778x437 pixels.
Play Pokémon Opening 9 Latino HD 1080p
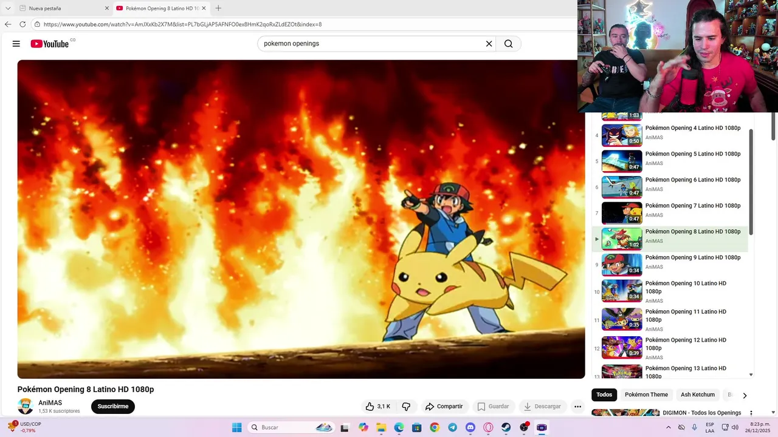coord(670,265)
